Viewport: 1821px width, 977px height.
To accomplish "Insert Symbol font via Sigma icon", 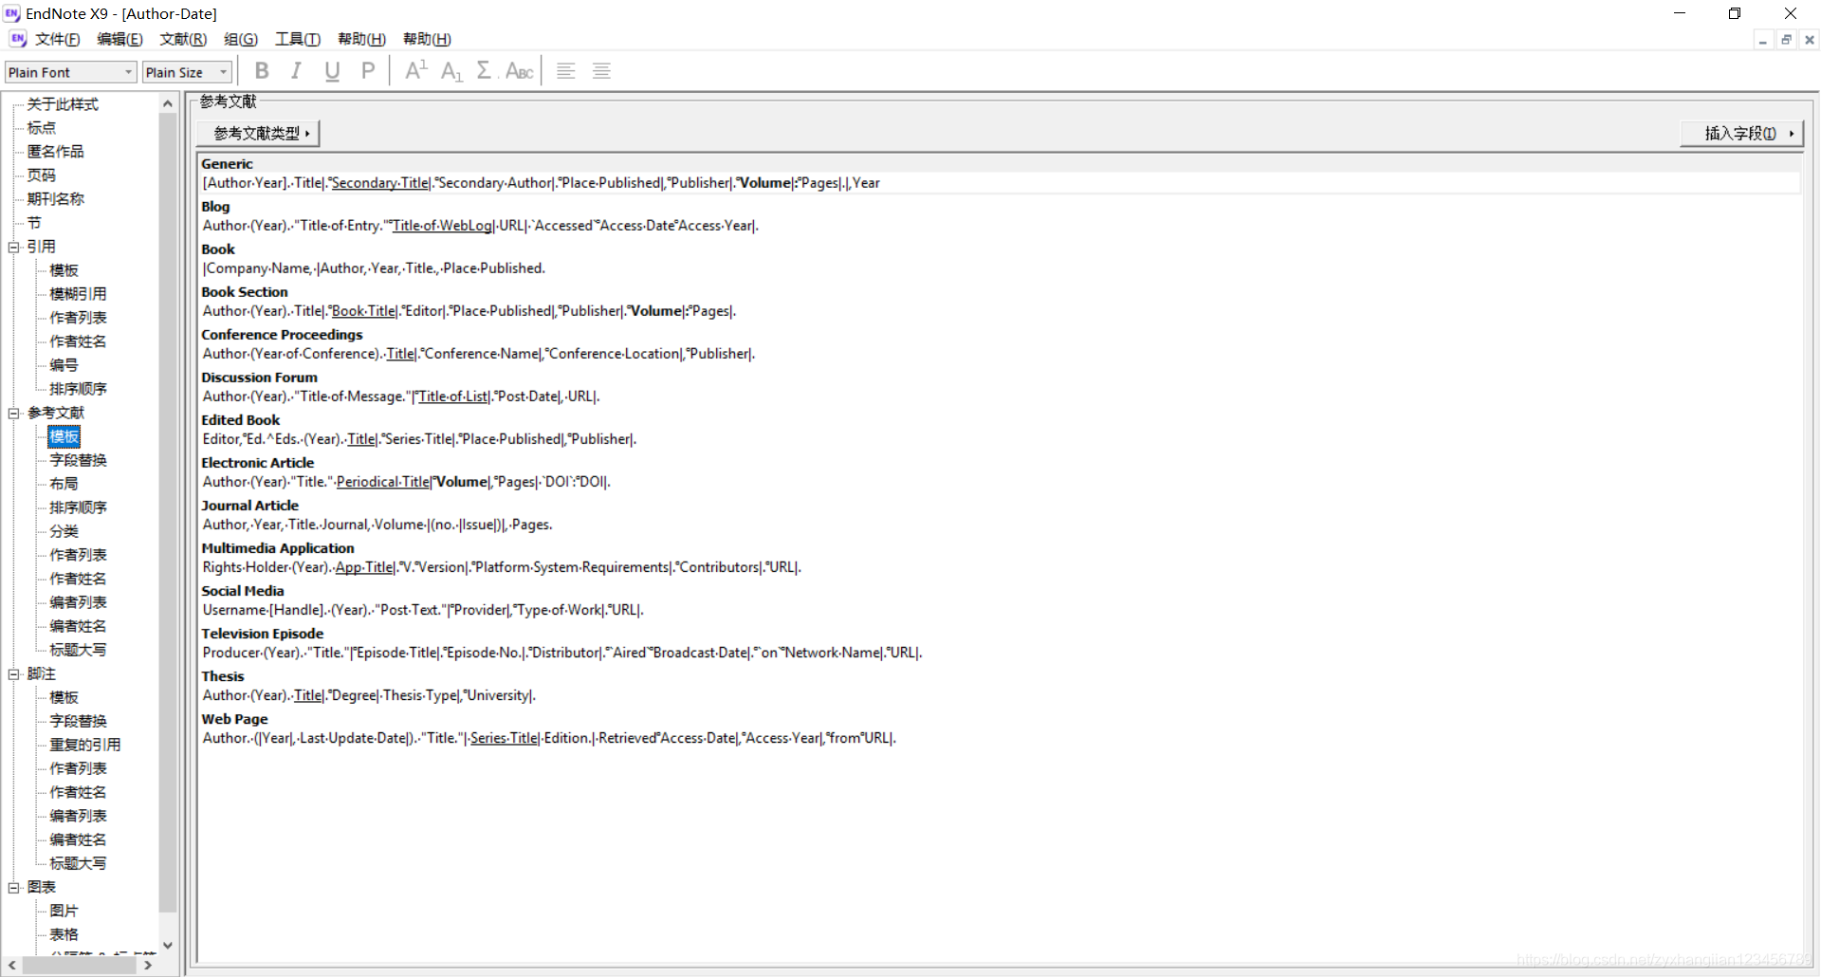I will 485,71.
